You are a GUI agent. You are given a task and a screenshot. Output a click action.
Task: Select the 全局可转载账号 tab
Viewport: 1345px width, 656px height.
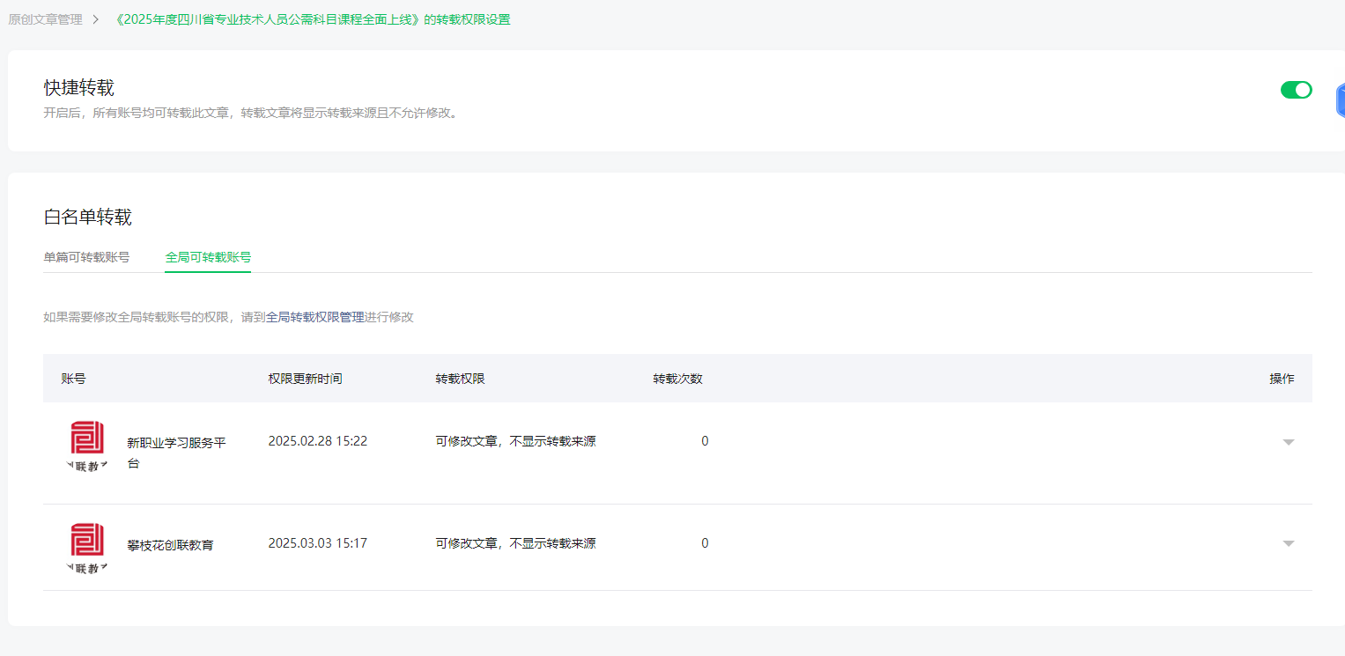tap(208, 257)
